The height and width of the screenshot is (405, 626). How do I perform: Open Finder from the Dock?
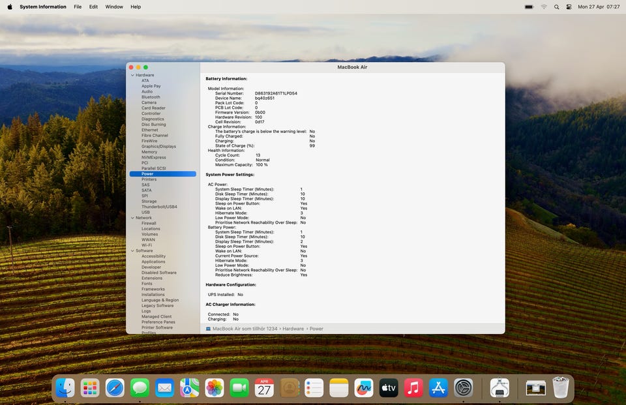pos(65,388)
